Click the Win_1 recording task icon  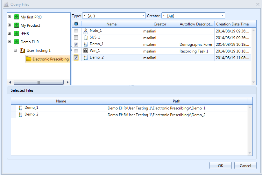click(85, 51)
